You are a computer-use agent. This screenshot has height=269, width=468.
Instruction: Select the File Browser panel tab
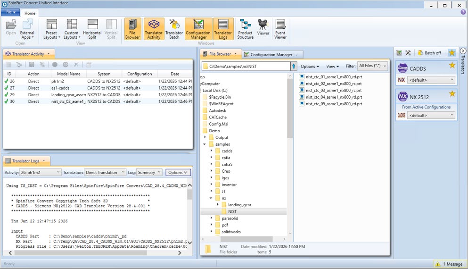point(220,54)
